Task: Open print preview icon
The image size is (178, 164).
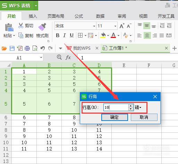Action: (35, 48)
